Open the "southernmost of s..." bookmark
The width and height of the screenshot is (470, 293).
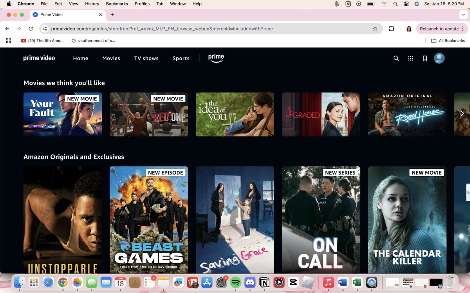(93, 41)
